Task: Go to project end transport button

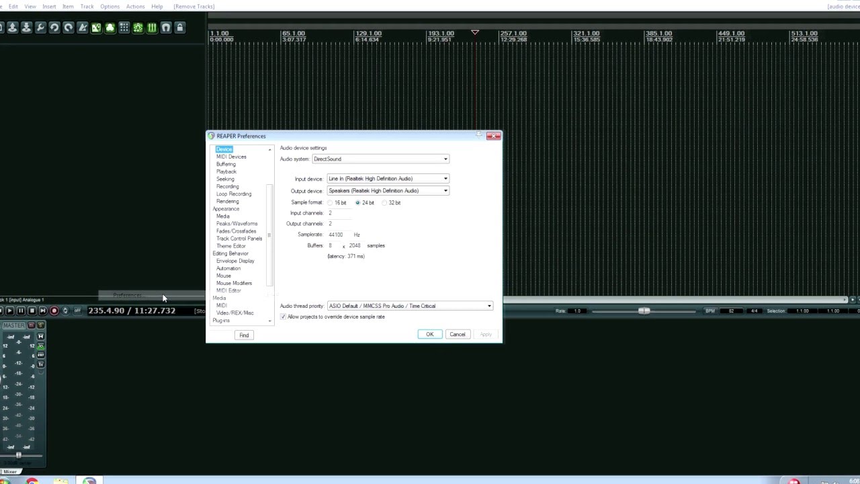Action: click(43, 311)
